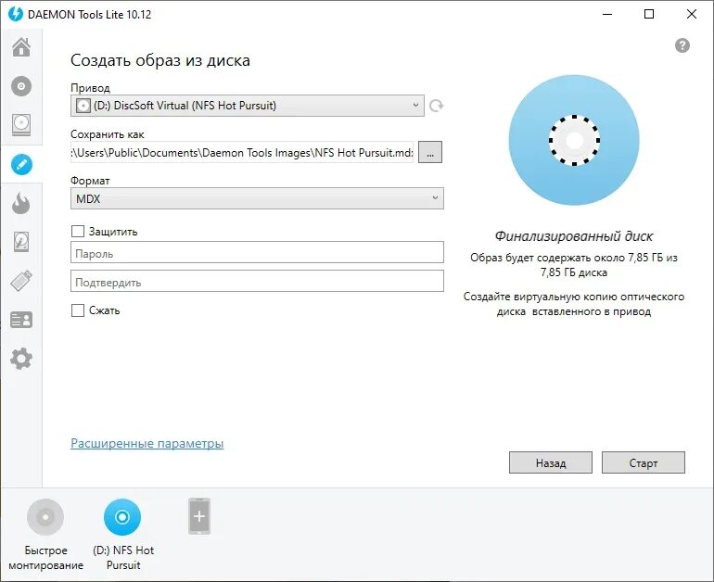Click the large blue disc illustration
Screen dimensions: 714x582
point(574,140)
